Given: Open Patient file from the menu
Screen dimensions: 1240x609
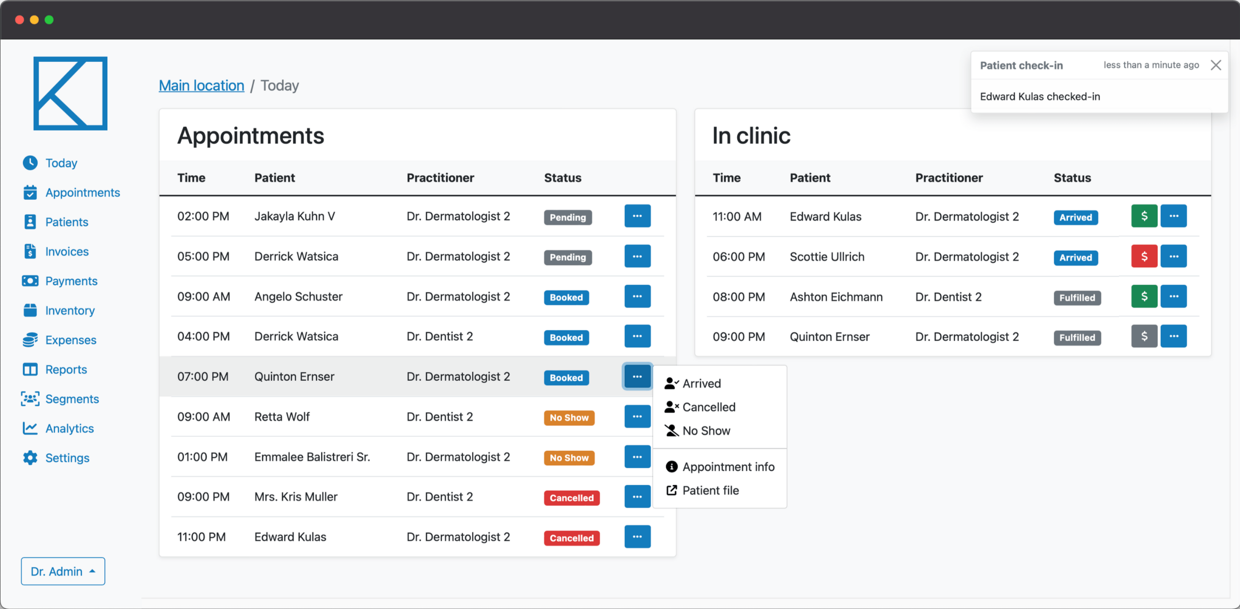Looking at the screenshot, I should tap(710, 490).
